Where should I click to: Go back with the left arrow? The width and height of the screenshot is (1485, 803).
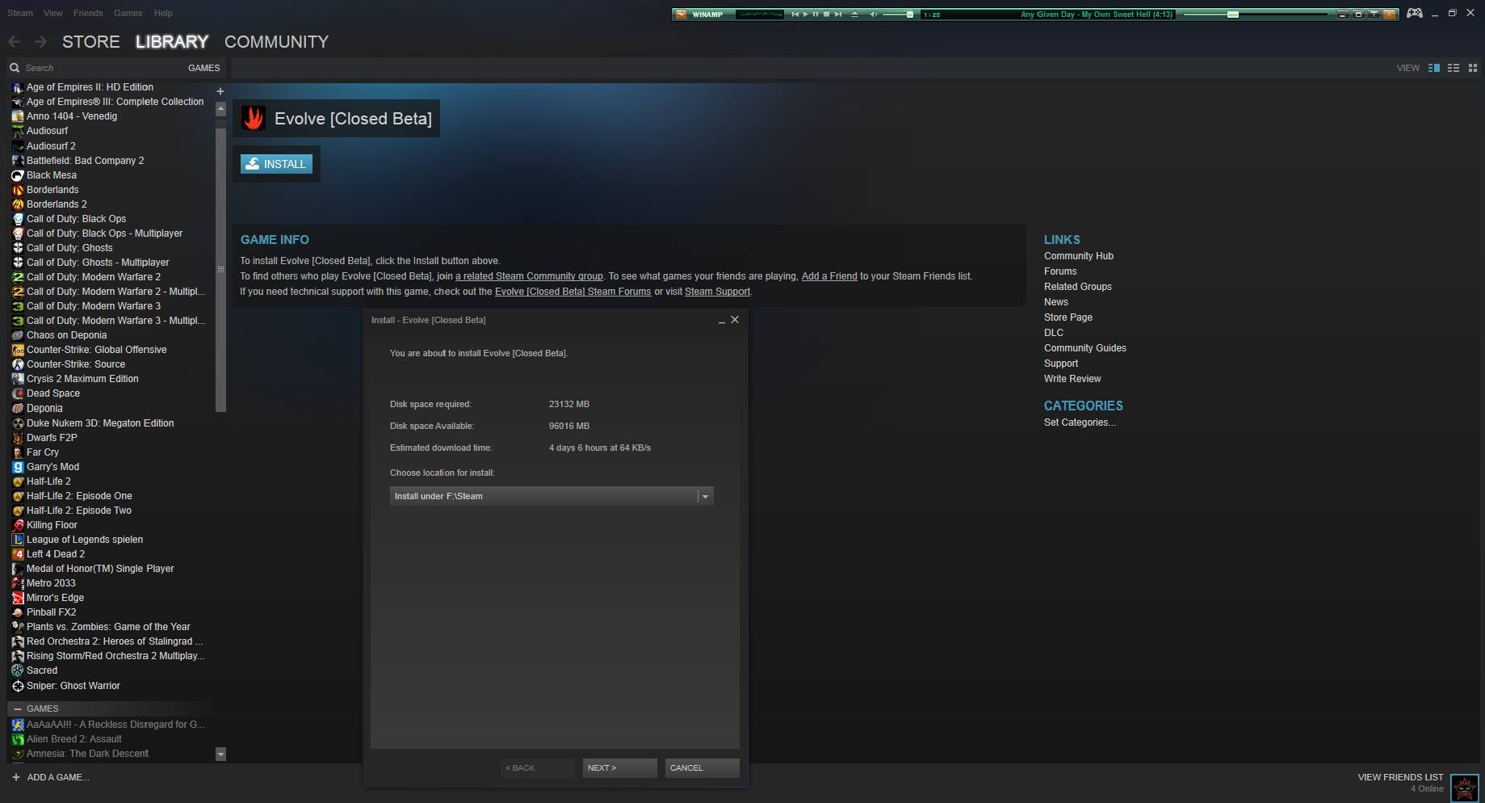tap(14, 41)
